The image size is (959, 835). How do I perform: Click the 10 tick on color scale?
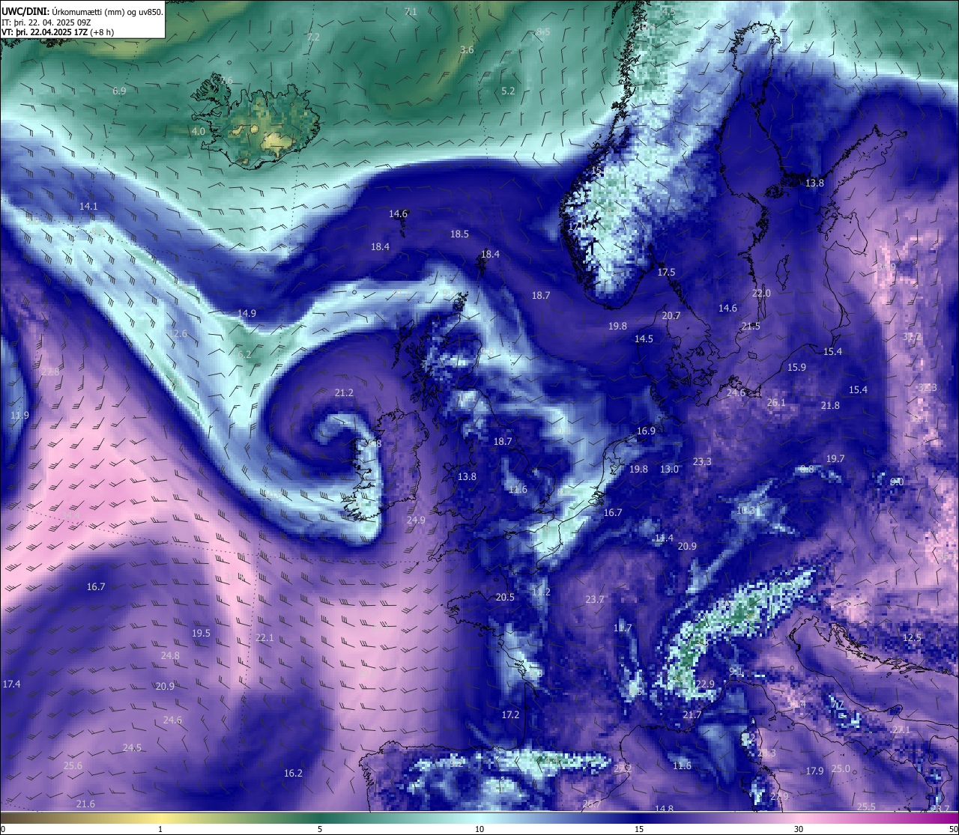click(x=479, y=829)
